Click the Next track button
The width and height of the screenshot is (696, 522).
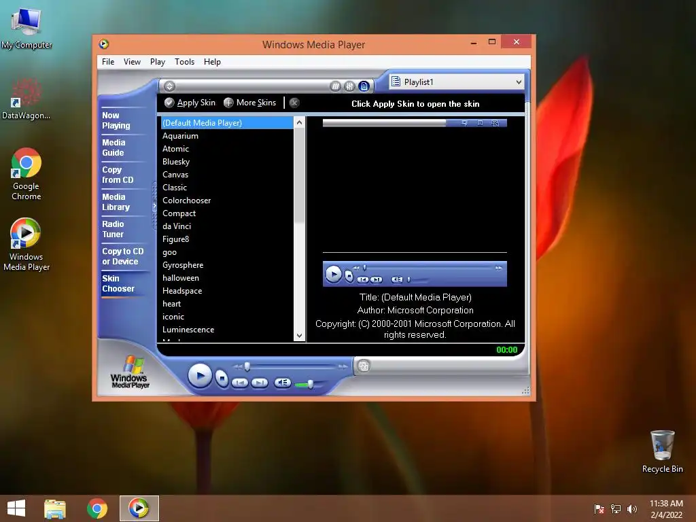[260, 383]
